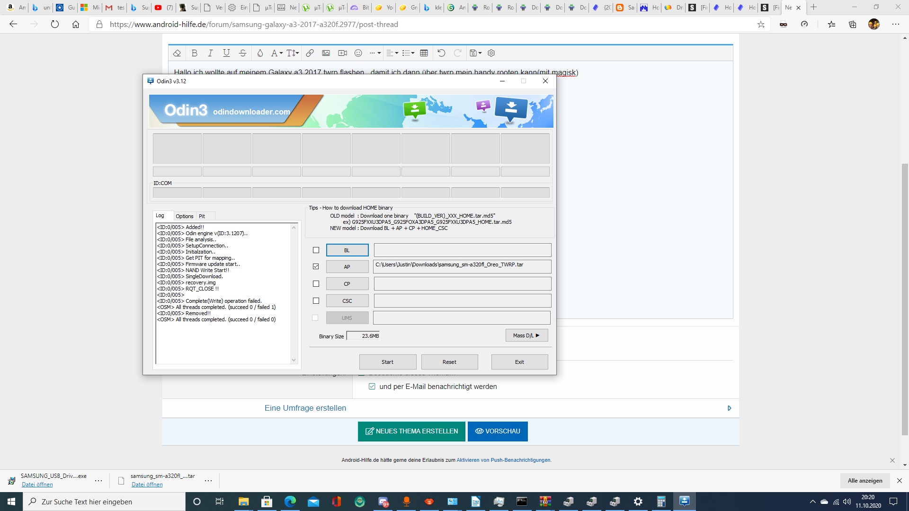The image size is (909, 511).
Task: Enable the CP file checkbox in Odin
Action: point(316,283)
